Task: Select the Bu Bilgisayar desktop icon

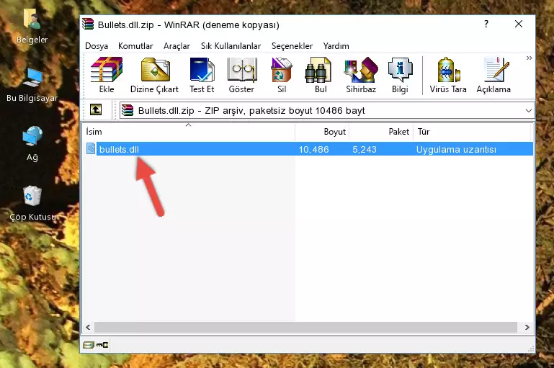Action: pyautogui.click(x=32, y=85)
